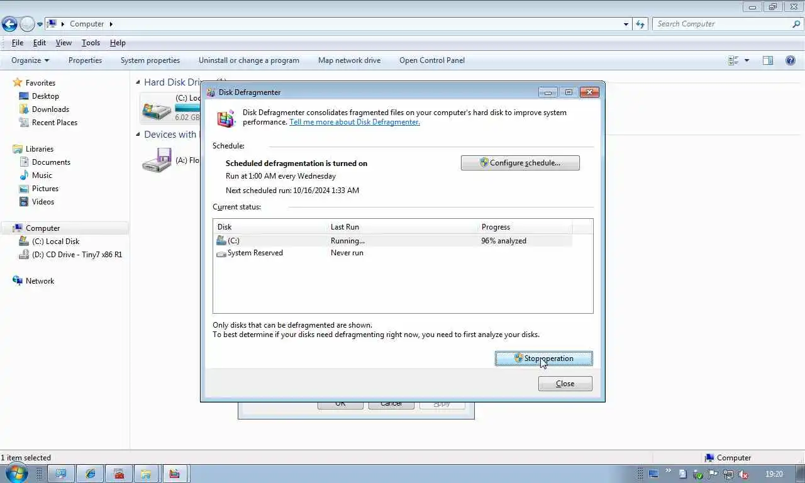Collapse the Devices with Removable Storage group
This screenshot has width=805, height=483.
point(138,134)
